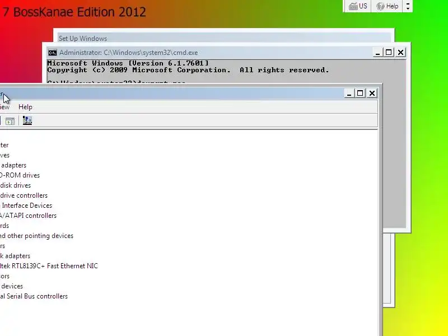
Task: Select the DVD/CD-ROM drives node
Action: (x=20, y=175)
